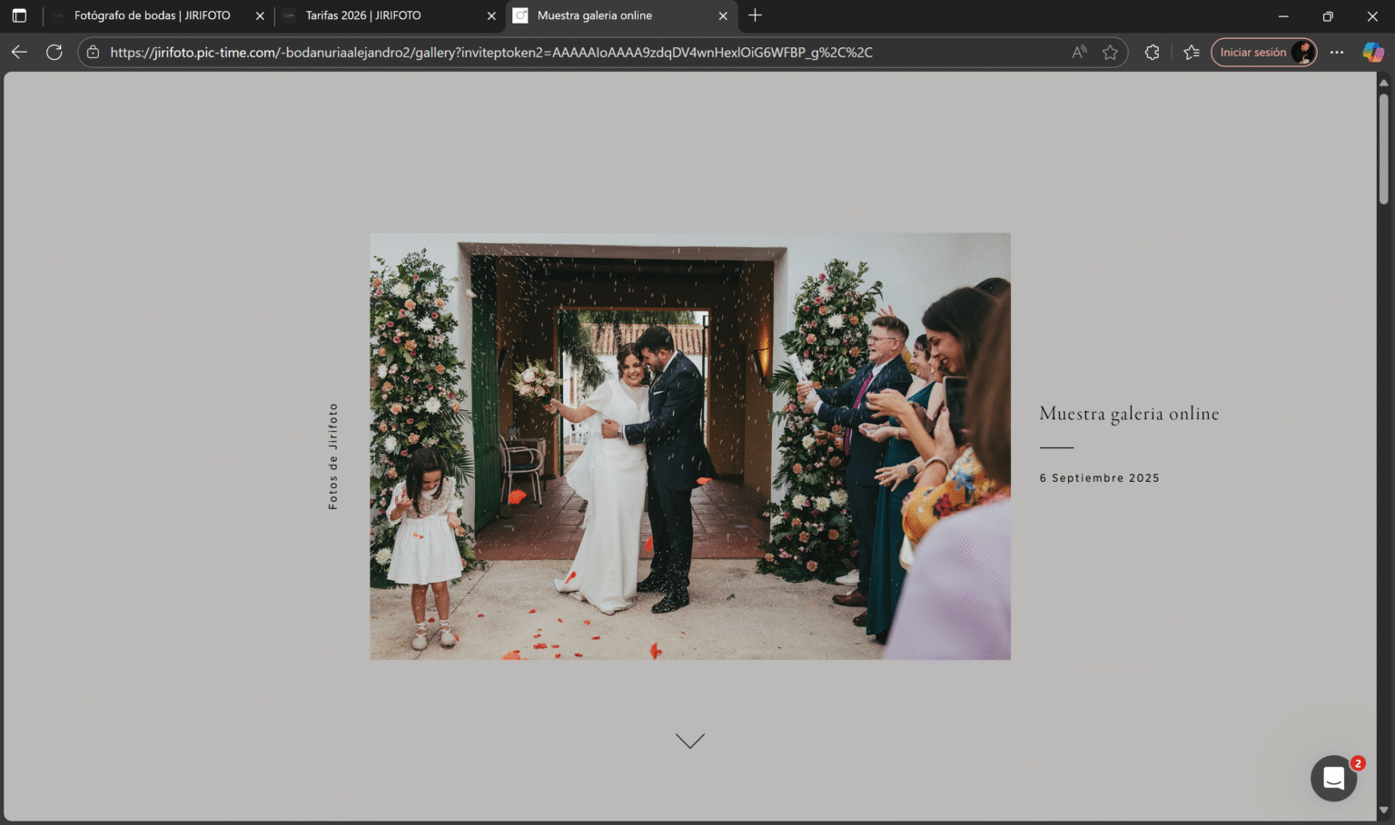The width and height of the screenshot is (1395, 825).
Task: Open the wedding cover photo
Action: point(690,447)
